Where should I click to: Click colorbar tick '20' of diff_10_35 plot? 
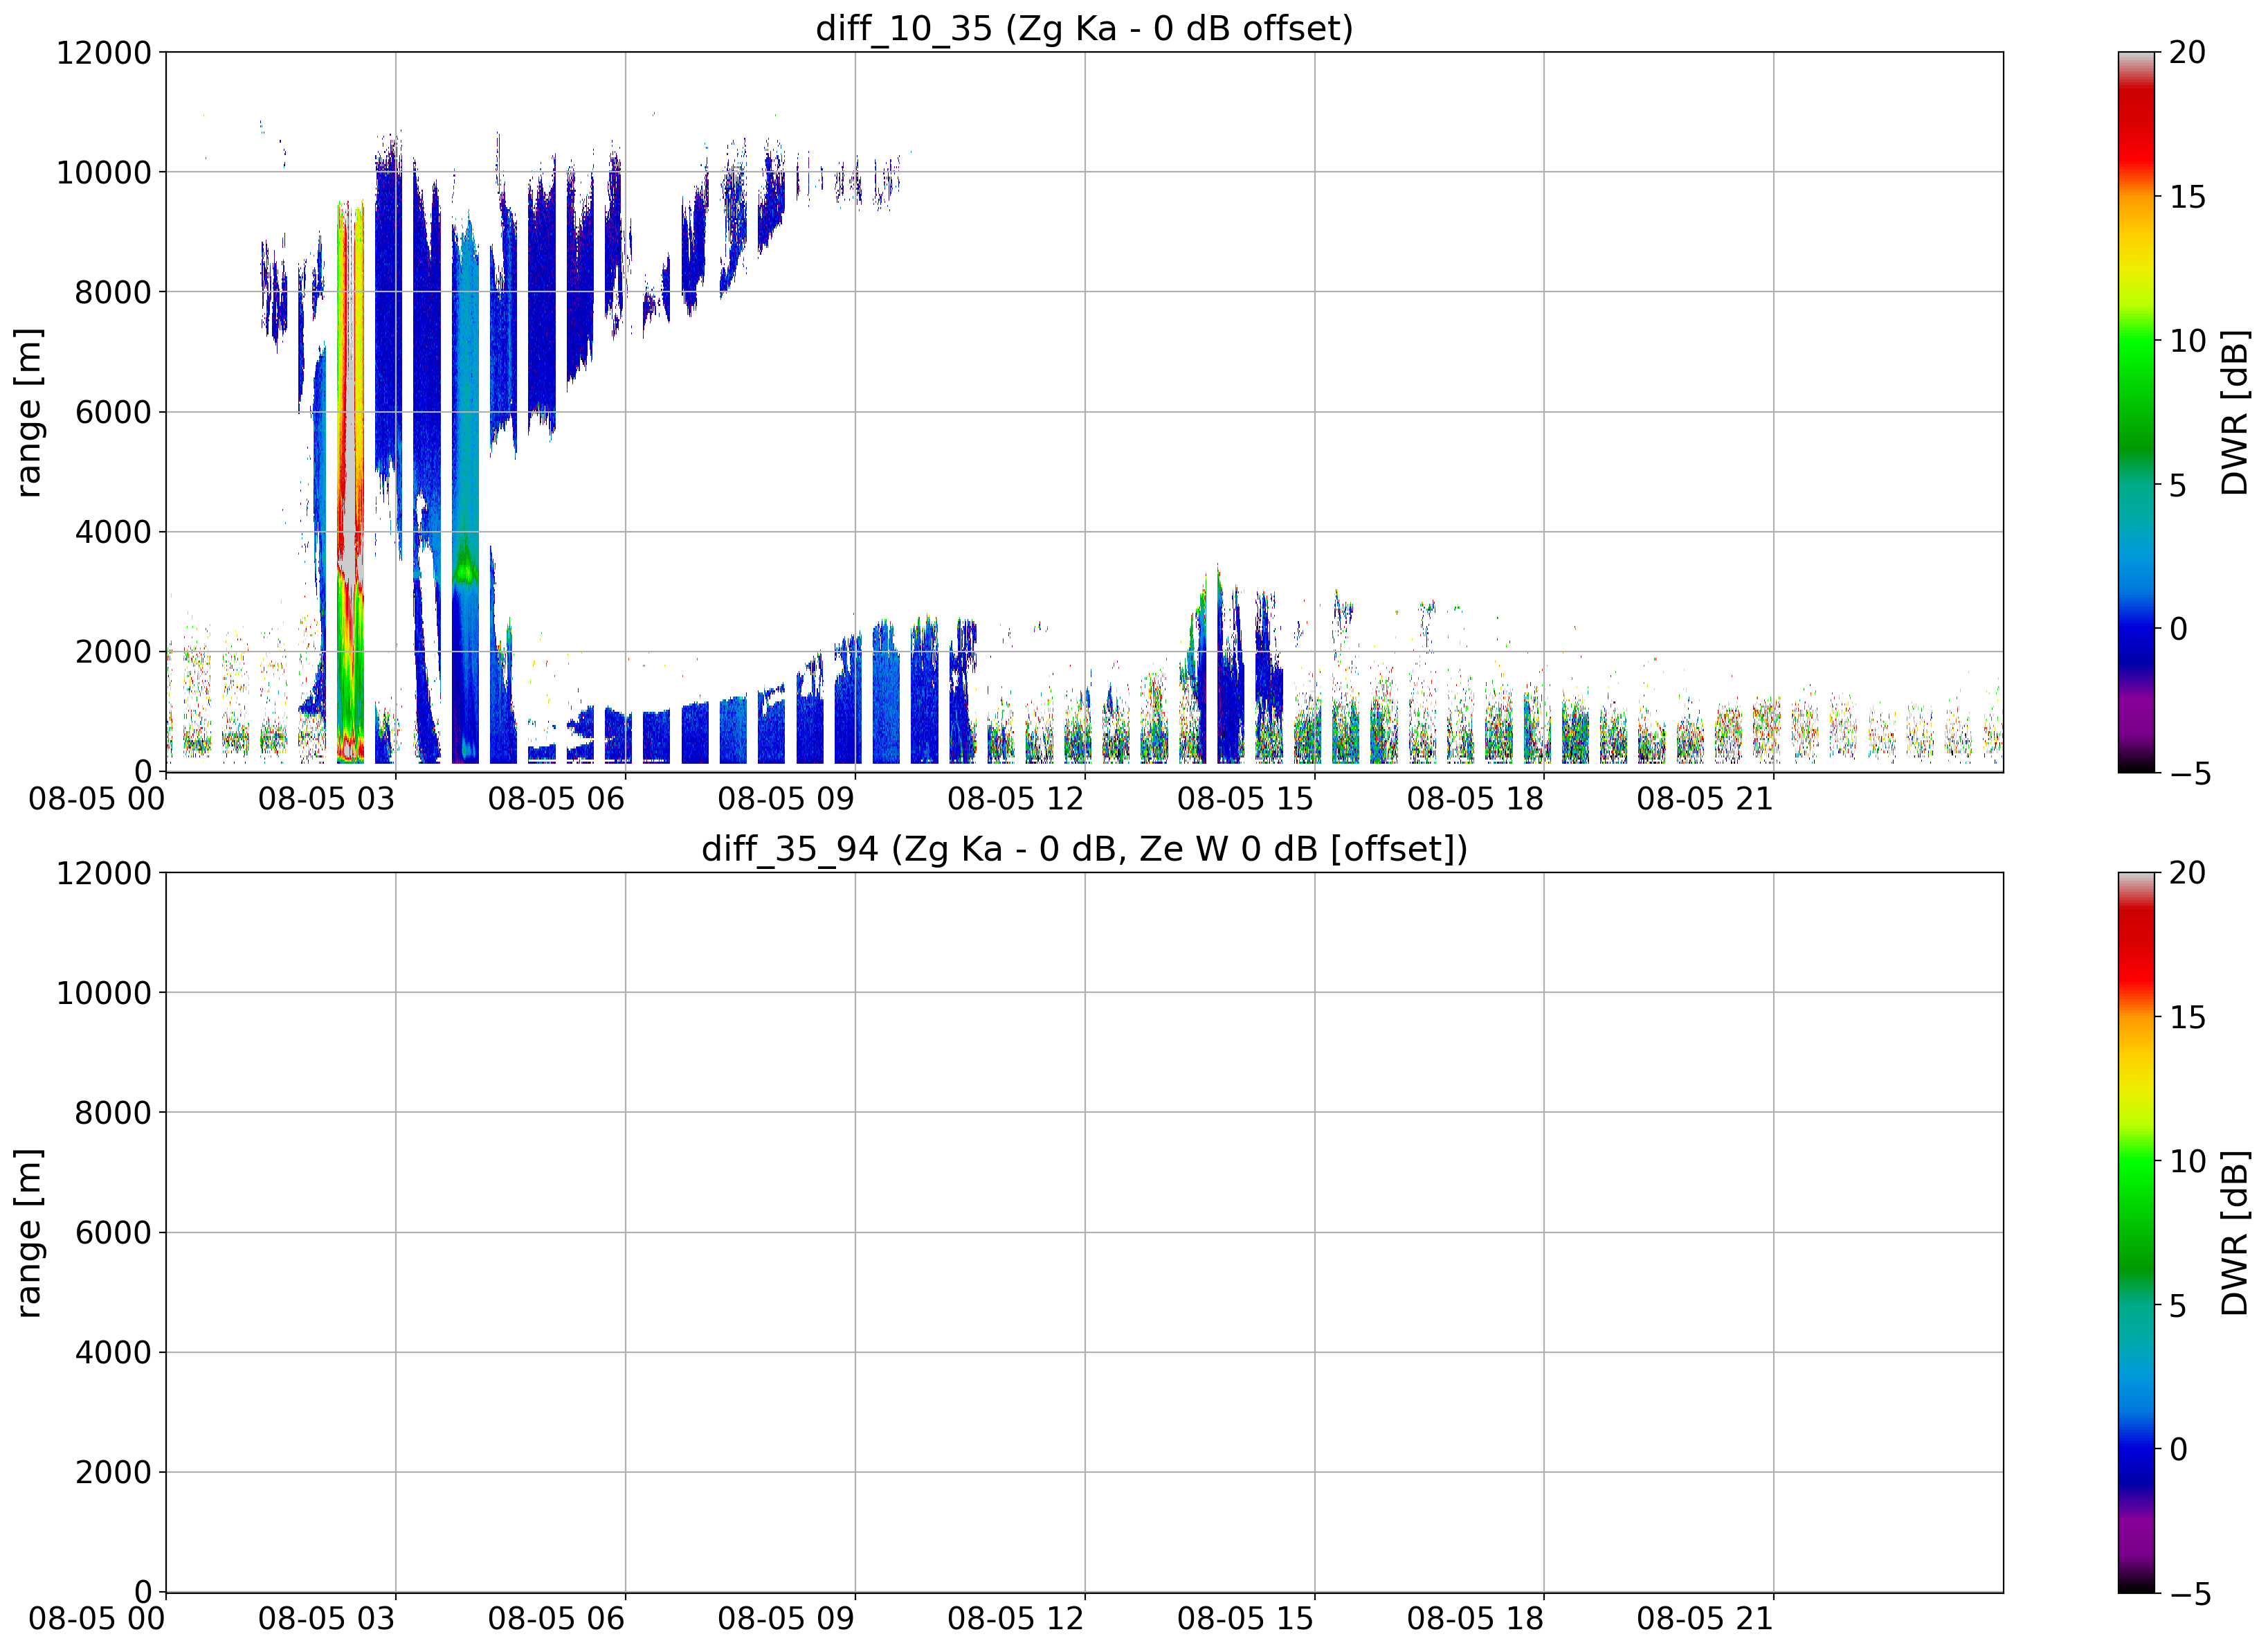2187,52
